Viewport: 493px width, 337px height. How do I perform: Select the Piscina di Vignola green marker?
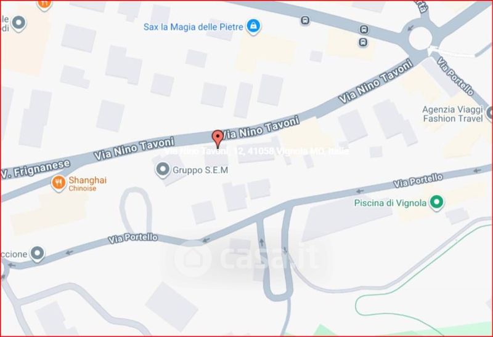pos(437,202)
